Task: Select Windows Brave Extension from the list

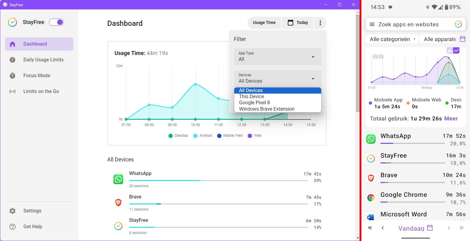Action: click(278, 109)
